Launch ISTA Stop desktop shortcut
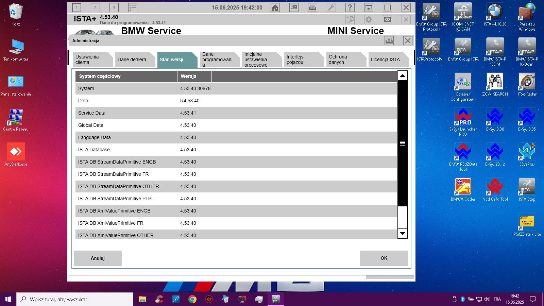This screenshot has height=306, width=544. pyautogui.click(x=527, y=190)
